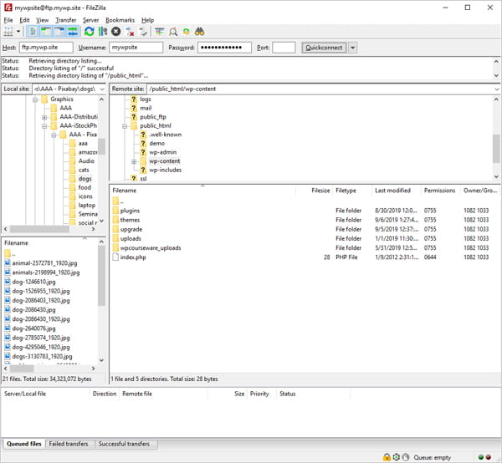Switch to the Successful transfers tab
502x463 pixels.
[124, 444]
